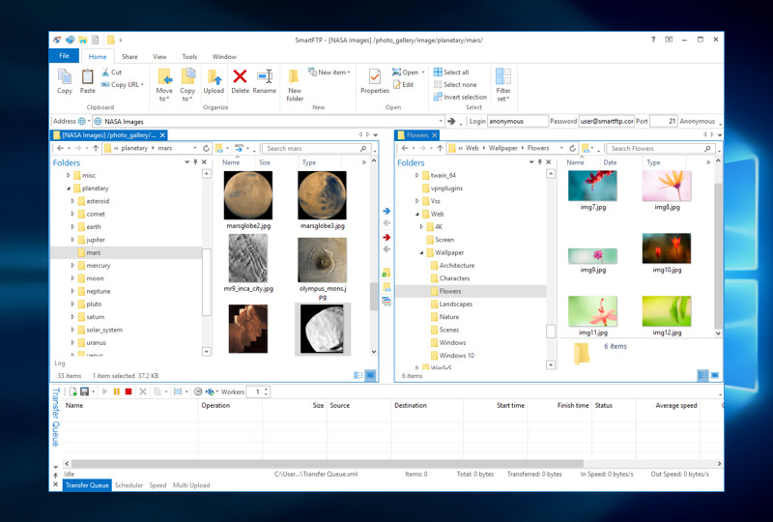Open the File menu
The width and height of the screenshot is (773, 522).
pyautogui.click(x=64, y=56)
